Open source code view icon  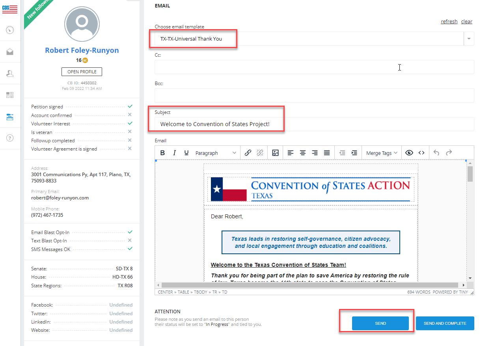tap(421, 153)
